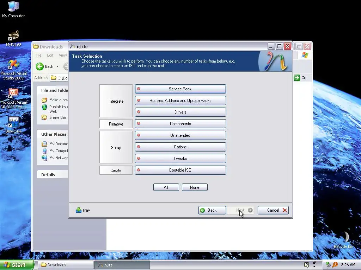
Task: Open Microsoft Visual Studio 2005 shortcut
Action: click(13, 70)
